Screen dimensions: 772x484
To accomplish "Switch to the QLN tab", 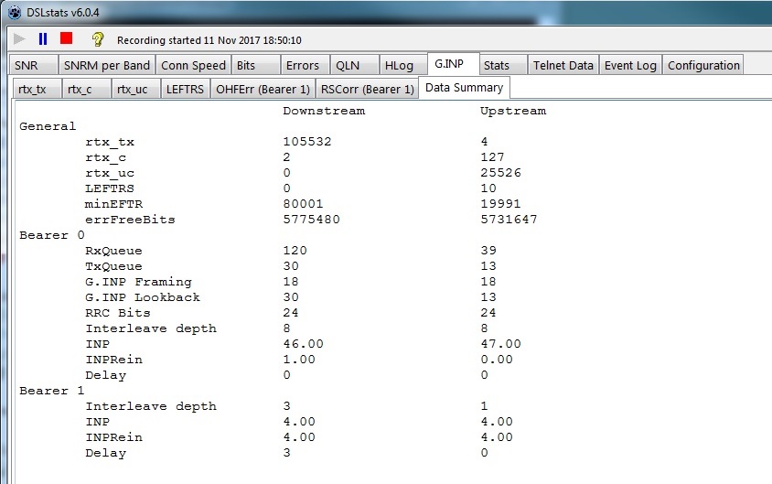I will [x=354, y=65].
